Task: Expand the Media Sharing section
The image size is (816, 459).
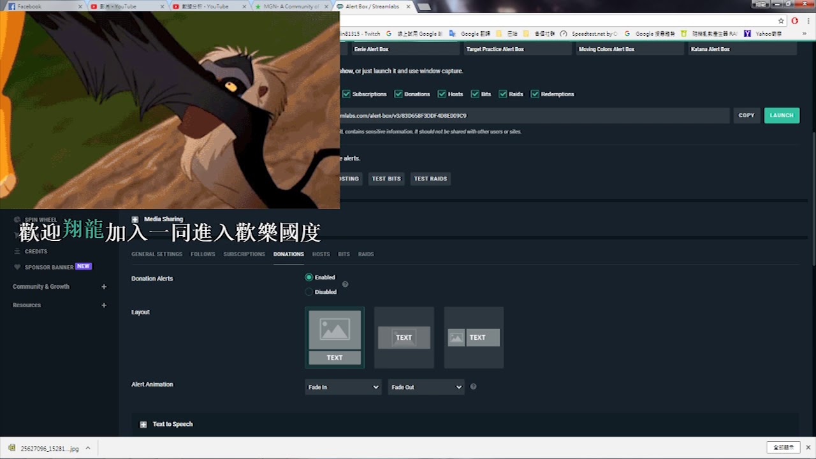Action: coord(135,219)
